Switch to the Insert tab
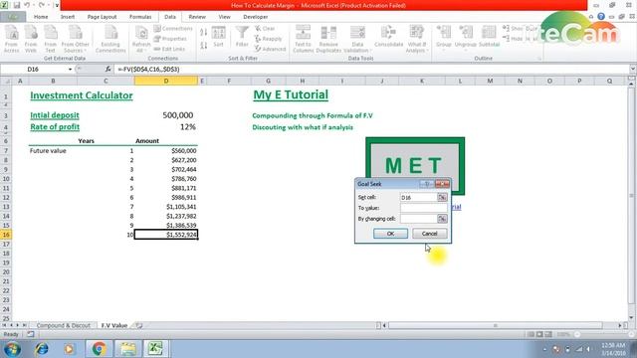This screenshot has width=637, height=358. 68,17
